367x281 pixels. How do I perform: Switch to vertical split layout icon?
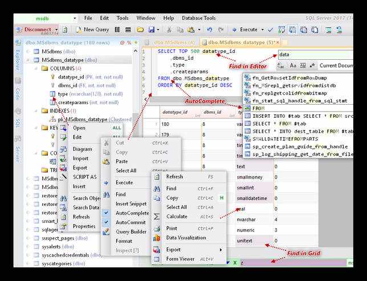[x=117, y=30]
